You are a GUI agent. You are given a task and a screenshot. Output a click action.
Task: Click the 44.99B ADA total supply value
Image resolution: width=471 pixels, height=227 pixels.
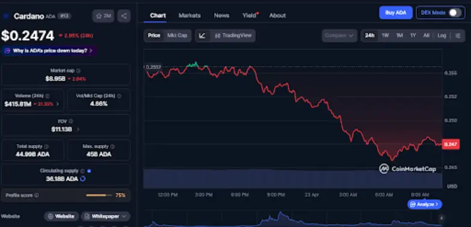click(x=32, y=154)
